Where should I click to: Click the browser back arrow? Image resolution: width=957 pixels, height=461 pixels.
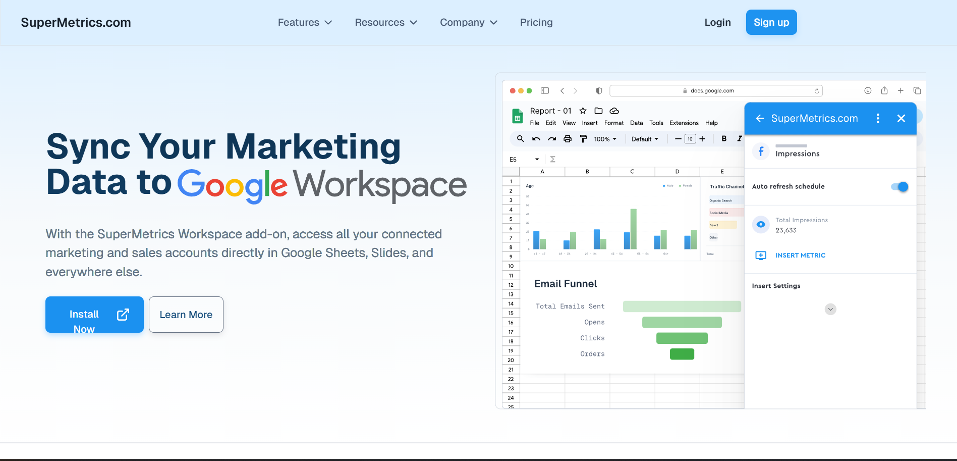tap(562, 91)
